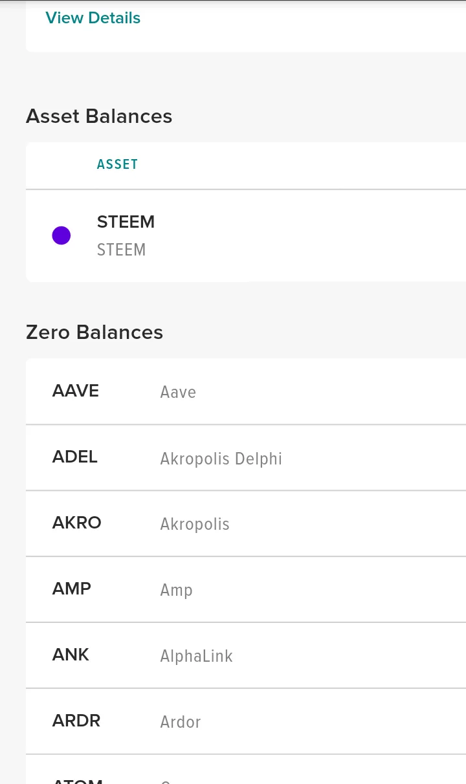Open the ARDR ticker row
Viewport: 466px width, 784px height.
point(246,721)
